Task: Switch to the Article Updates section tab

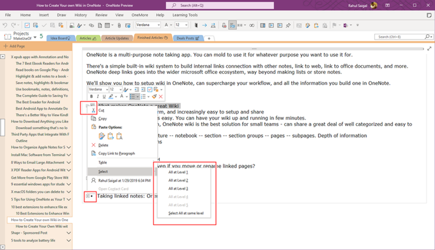Action: pos(117,38)
